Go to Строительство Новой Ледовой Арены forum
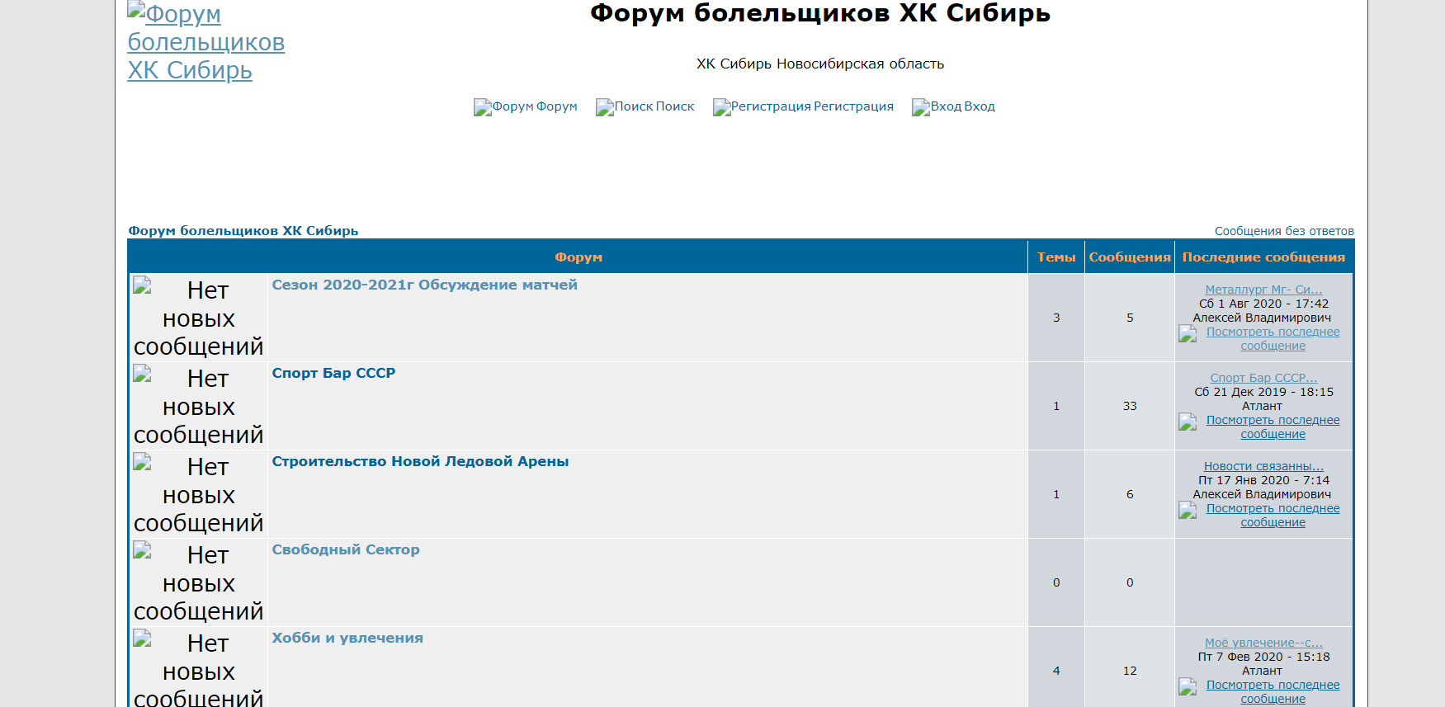The width and height of the screenshot is (1445, 707). pos(420,461)
